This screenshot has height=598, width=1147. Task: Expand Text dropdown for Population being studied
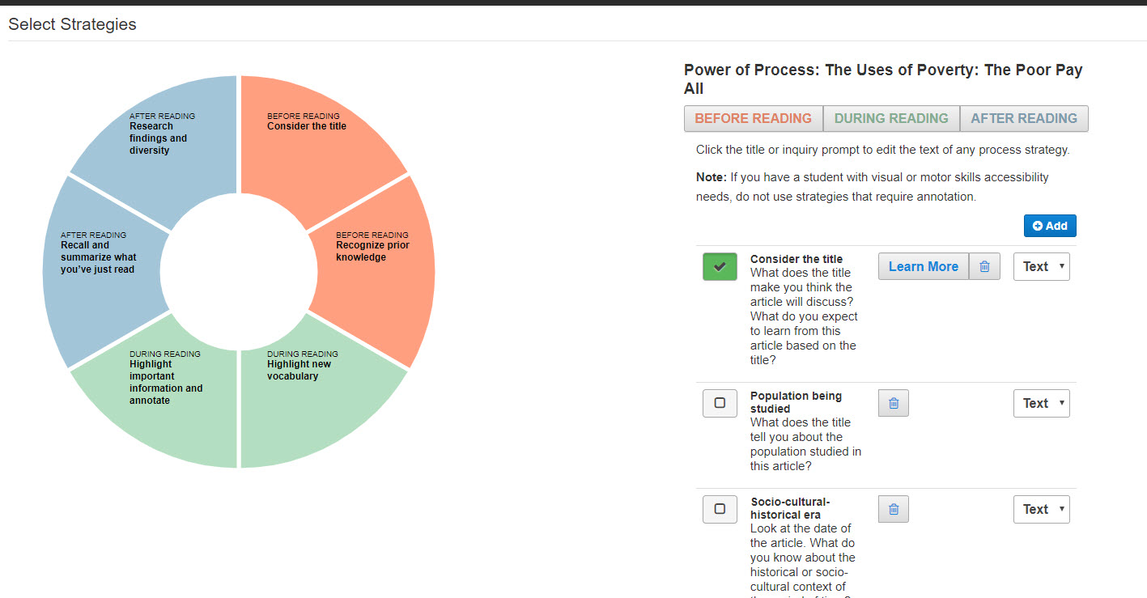1042,403
